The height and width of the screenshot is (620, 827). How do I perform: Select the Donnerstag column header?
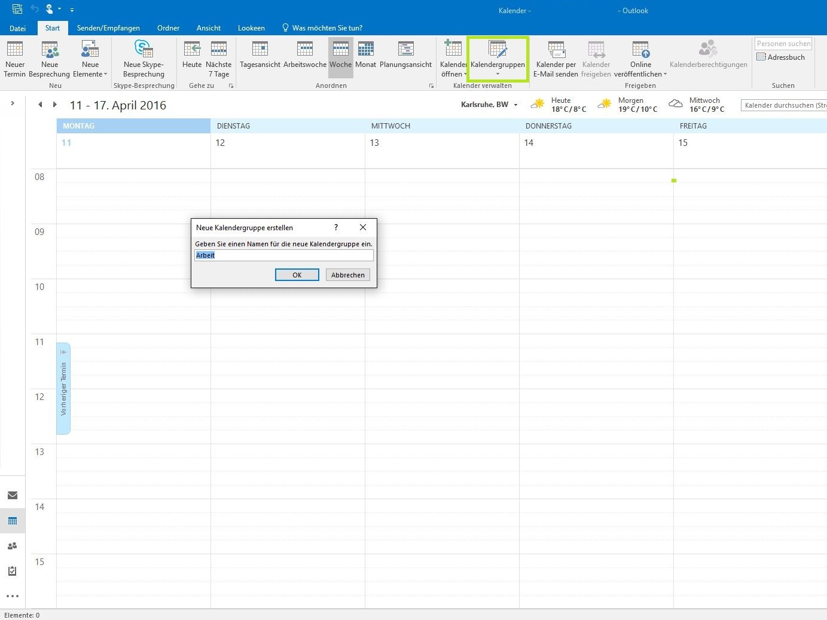(x=596, y=126)
